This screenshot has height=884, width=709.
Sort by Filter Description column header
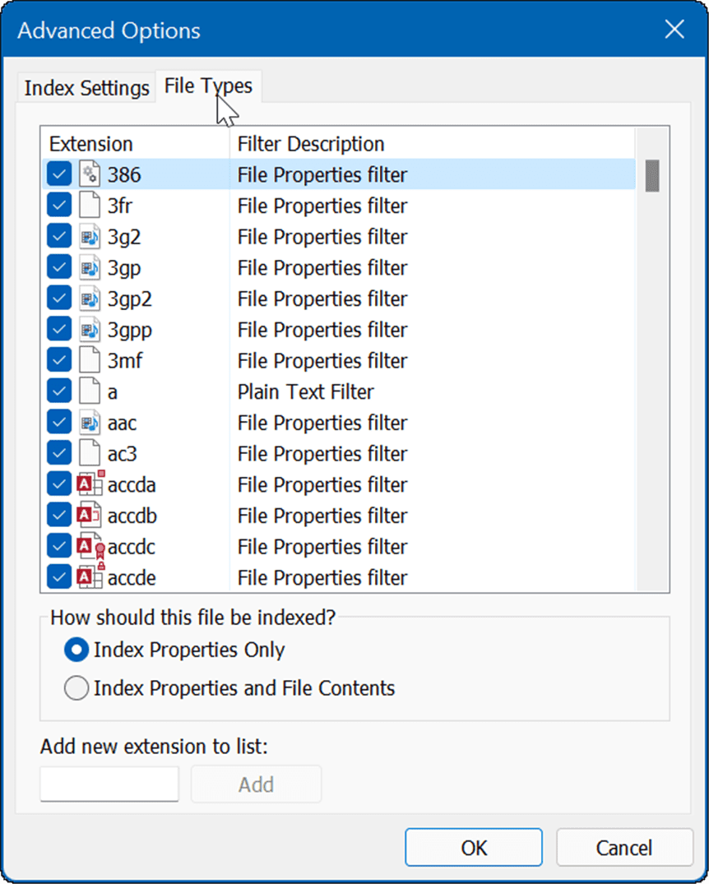click(311, 144)
